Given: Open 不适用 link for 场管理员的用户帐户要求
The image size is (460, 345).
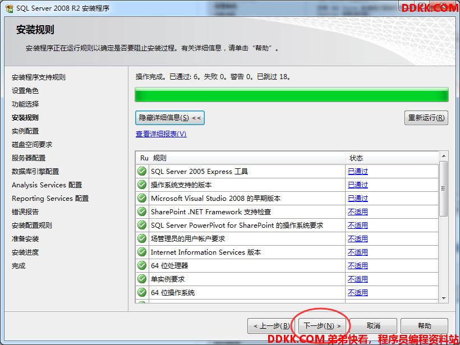Looking at the screenshot, I should [357, 239].
